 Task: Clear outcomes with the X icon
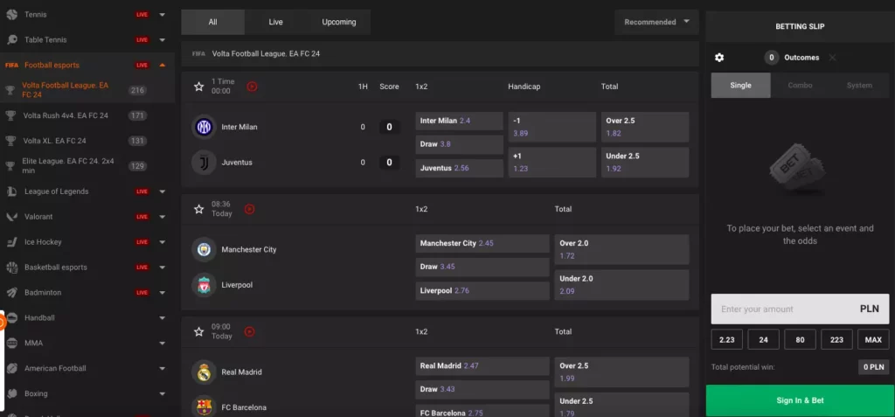coord(832,58)
